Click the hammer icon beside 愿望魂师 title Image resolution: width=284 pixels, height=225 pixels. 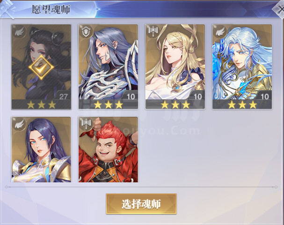point(7,9)
